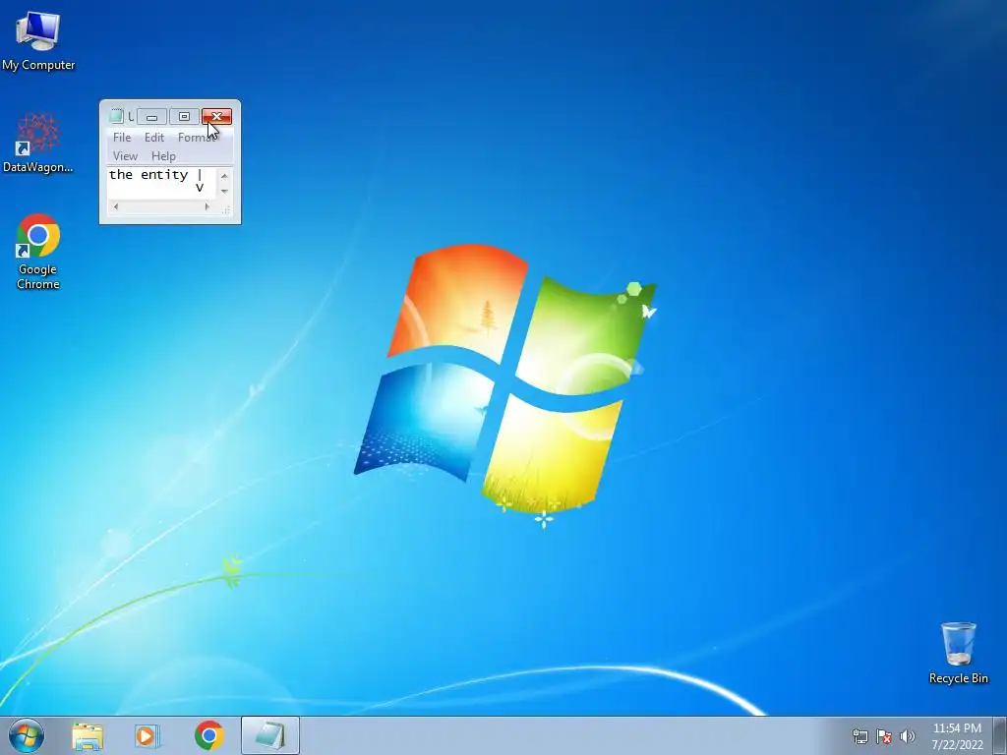The width and height of the screenshot is (1007, 755).
Task: Click the Notepad vertical scrollbar down arrow
Action: tap(224, 192)
